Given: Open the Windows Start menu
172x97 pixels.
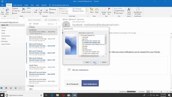Looking at the screenshot, I should tap(2, 95).
